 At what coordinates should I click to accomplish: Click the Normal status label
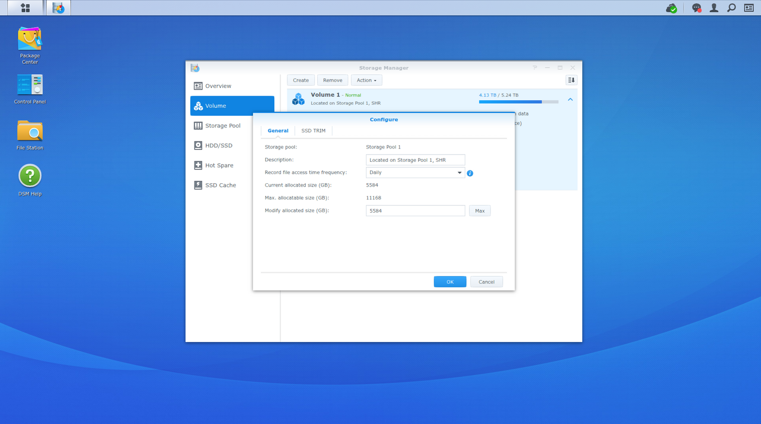pos(353,95)
